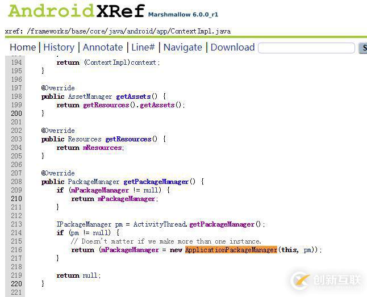
Task: Jump to line number 199
Action: point(16,105)
